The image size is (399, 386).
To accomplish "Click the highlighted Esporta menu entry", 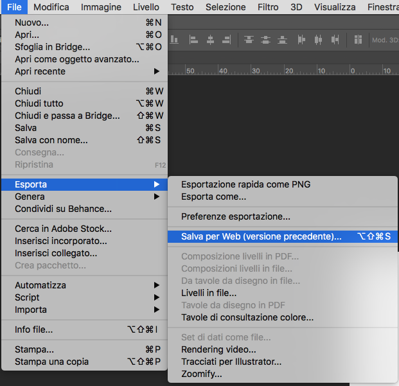I will pyautogui.click(x=84, y=184).
